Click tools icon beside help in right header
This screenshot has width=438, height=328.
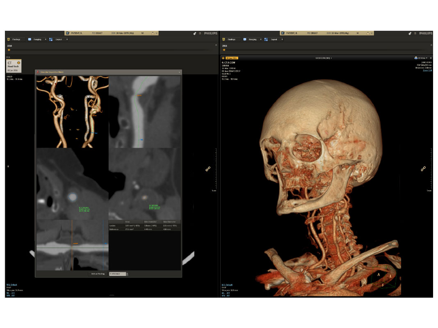409,33
